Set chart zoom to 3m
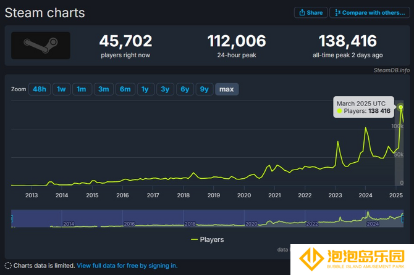Screen dimensions: 414x275 104,89
